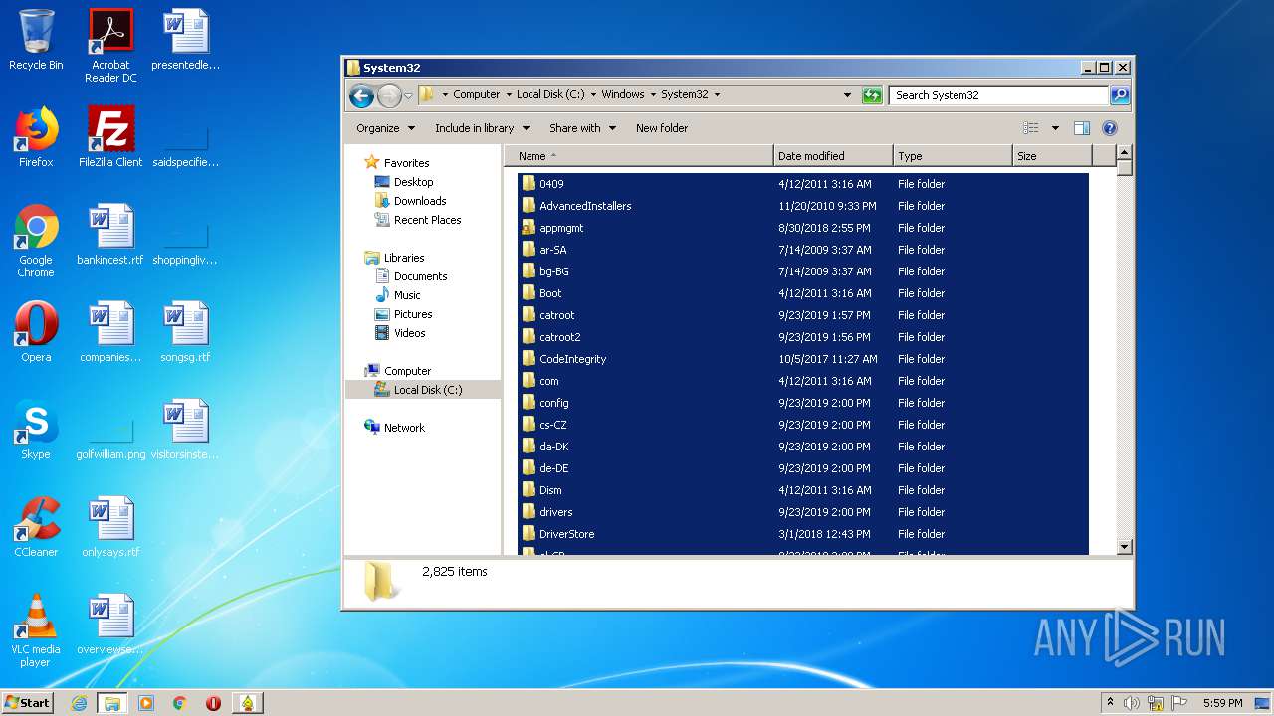This screenshot has width=1274, height=716.
Task: Click file list scrollbar up arrow
Action: (x=1124, y=153)
